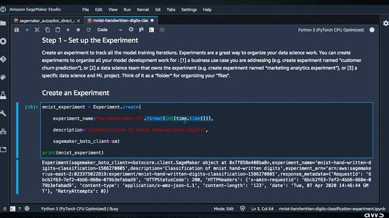Open the Git sidebar panel icon
The image size is (389, 218).
3,59
